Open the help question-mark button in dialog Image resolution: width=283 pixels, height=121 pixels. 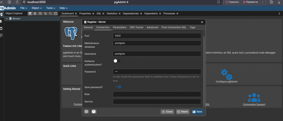[94, 112]
